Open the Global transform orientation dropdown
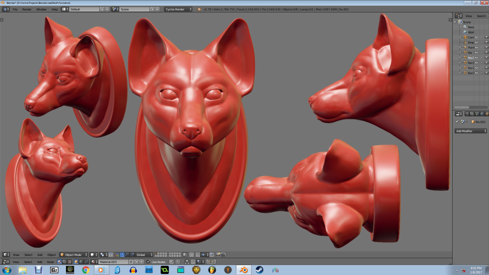Viewport: 489px width, 275px height. [x=144, y=254]
